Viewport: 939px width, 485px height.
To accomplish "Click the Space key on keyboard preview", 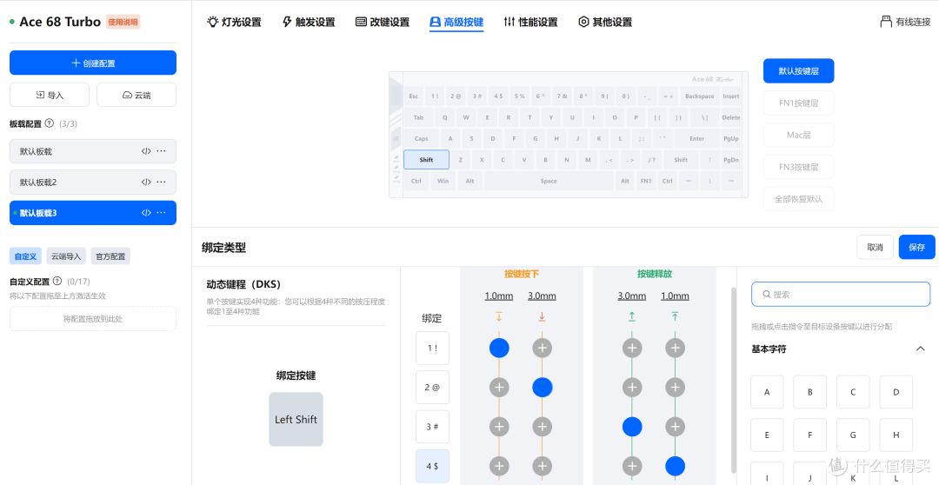I will 549,181.
